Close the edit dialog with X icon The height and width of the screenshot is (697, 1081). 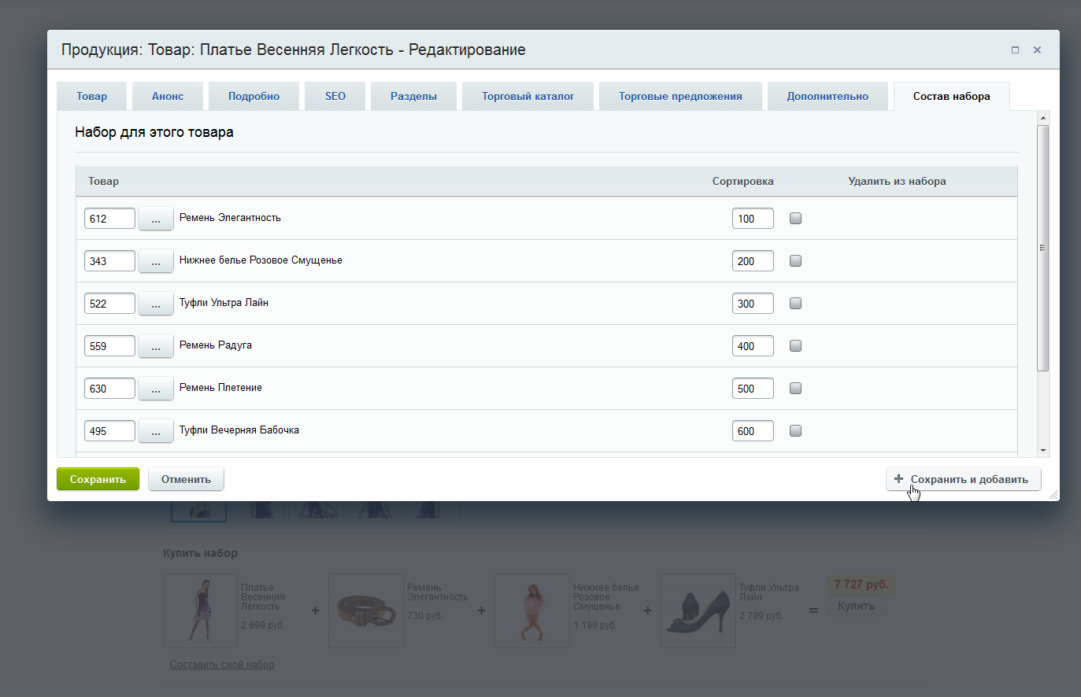pyautogui.click(x=1037, y=50)
